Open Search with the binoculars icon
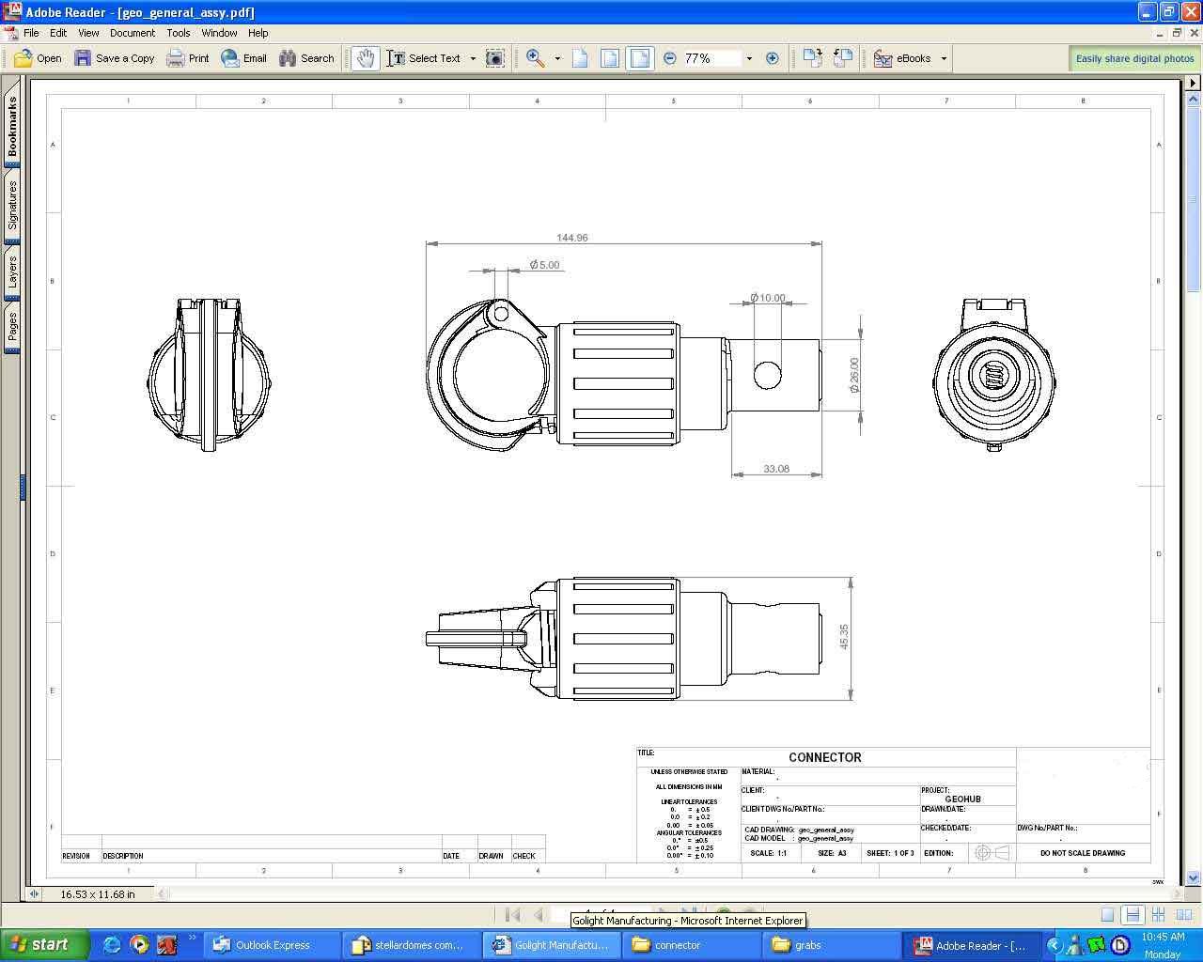The width and height of the screenshot is (1203, 962). tap(306, 58)
